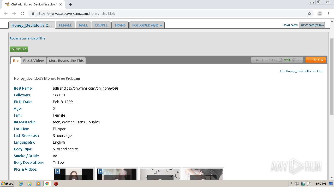The width and height of the screenshot is (334, 187).
Task: Open the media player taskbar icon
Action: (38, 184)
